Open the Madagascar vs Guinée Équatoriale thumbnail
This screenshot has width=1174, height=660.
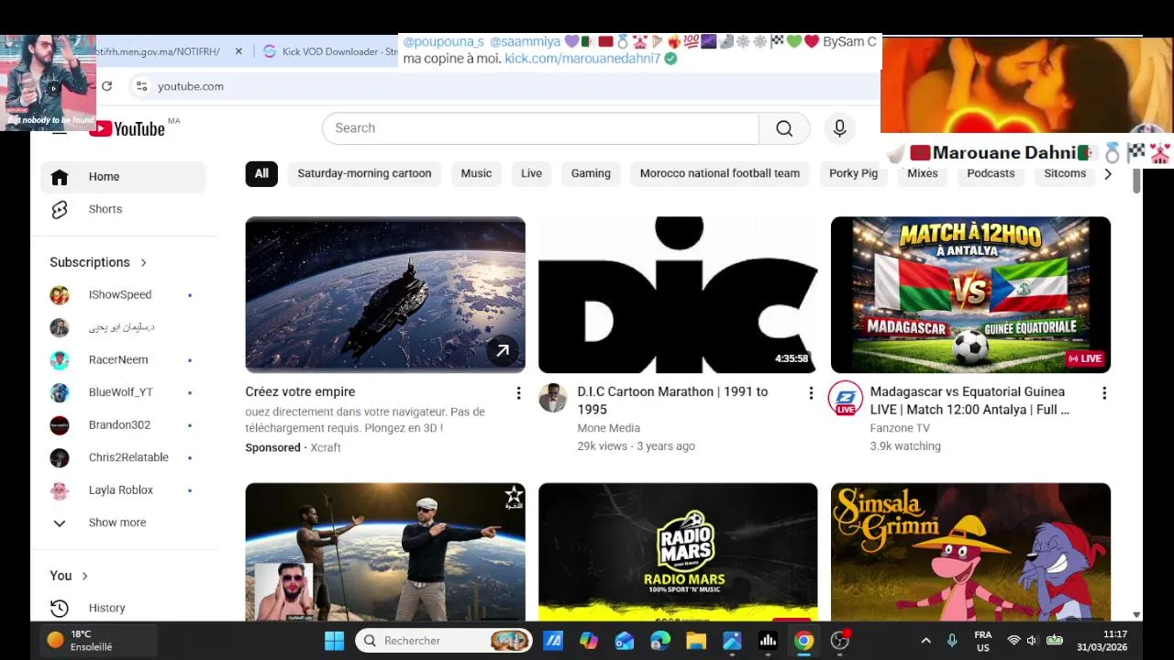pos(970,295)
